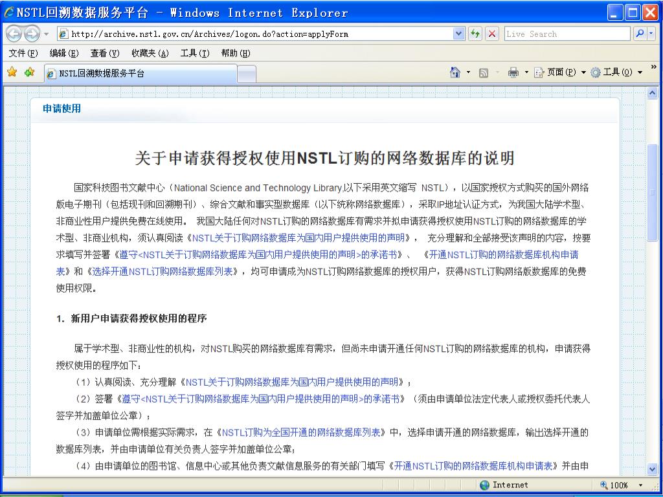Open the 帮助(H) menu
Viewport: 663px width, 497px height.
pos(236,53)
